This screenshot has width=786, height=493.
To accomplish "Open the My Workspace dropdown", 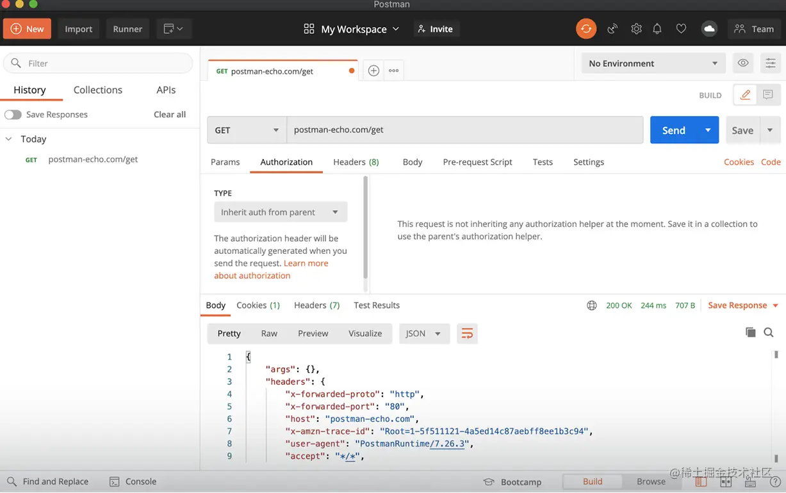I will (352, 29).
